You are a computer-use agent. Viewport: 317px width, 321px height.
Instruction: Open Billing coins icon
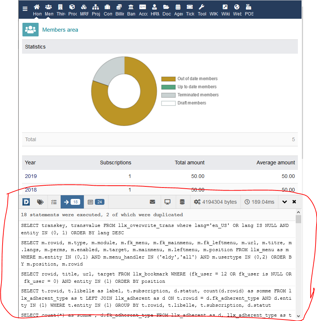point(119,7)
